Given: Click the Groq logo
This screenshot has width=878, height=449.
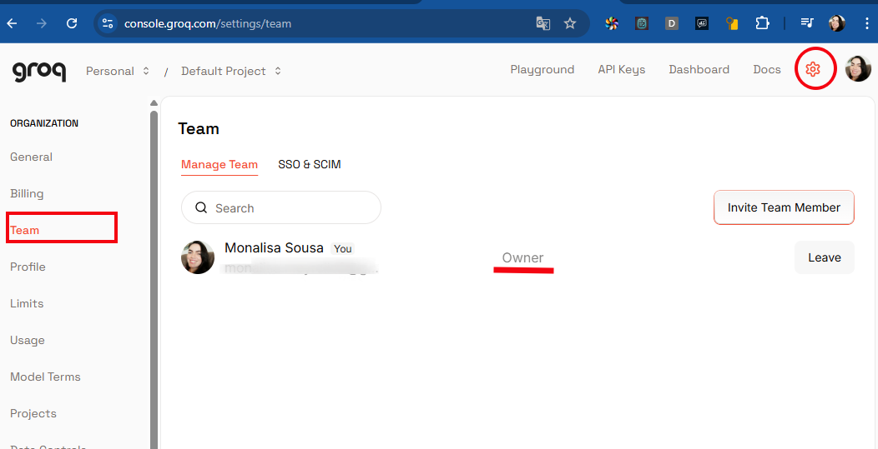Looking at the screenshot, I should click(39, 71).
